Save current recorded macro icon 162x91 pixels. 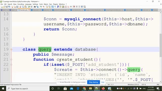pyautogui.click(x=85, y=7)
